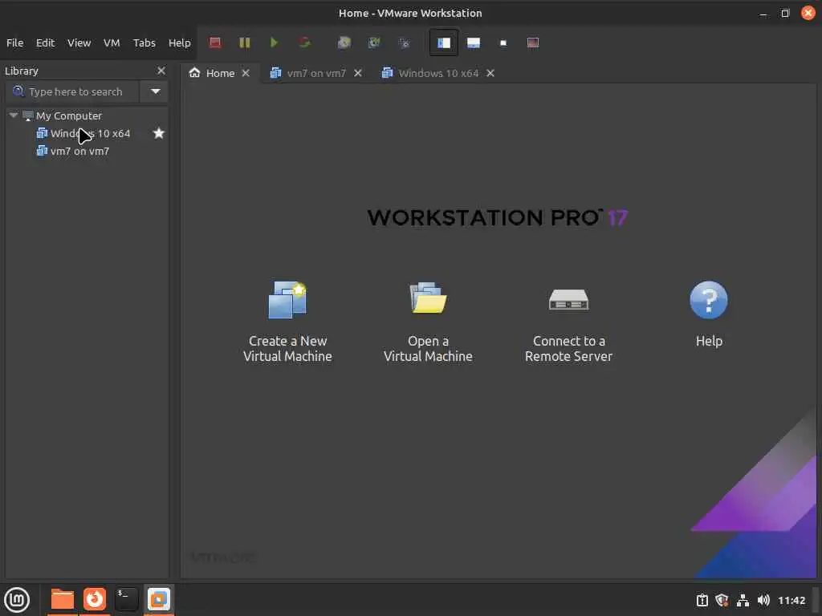Toggle the Show Library view button

coord(443,43)
